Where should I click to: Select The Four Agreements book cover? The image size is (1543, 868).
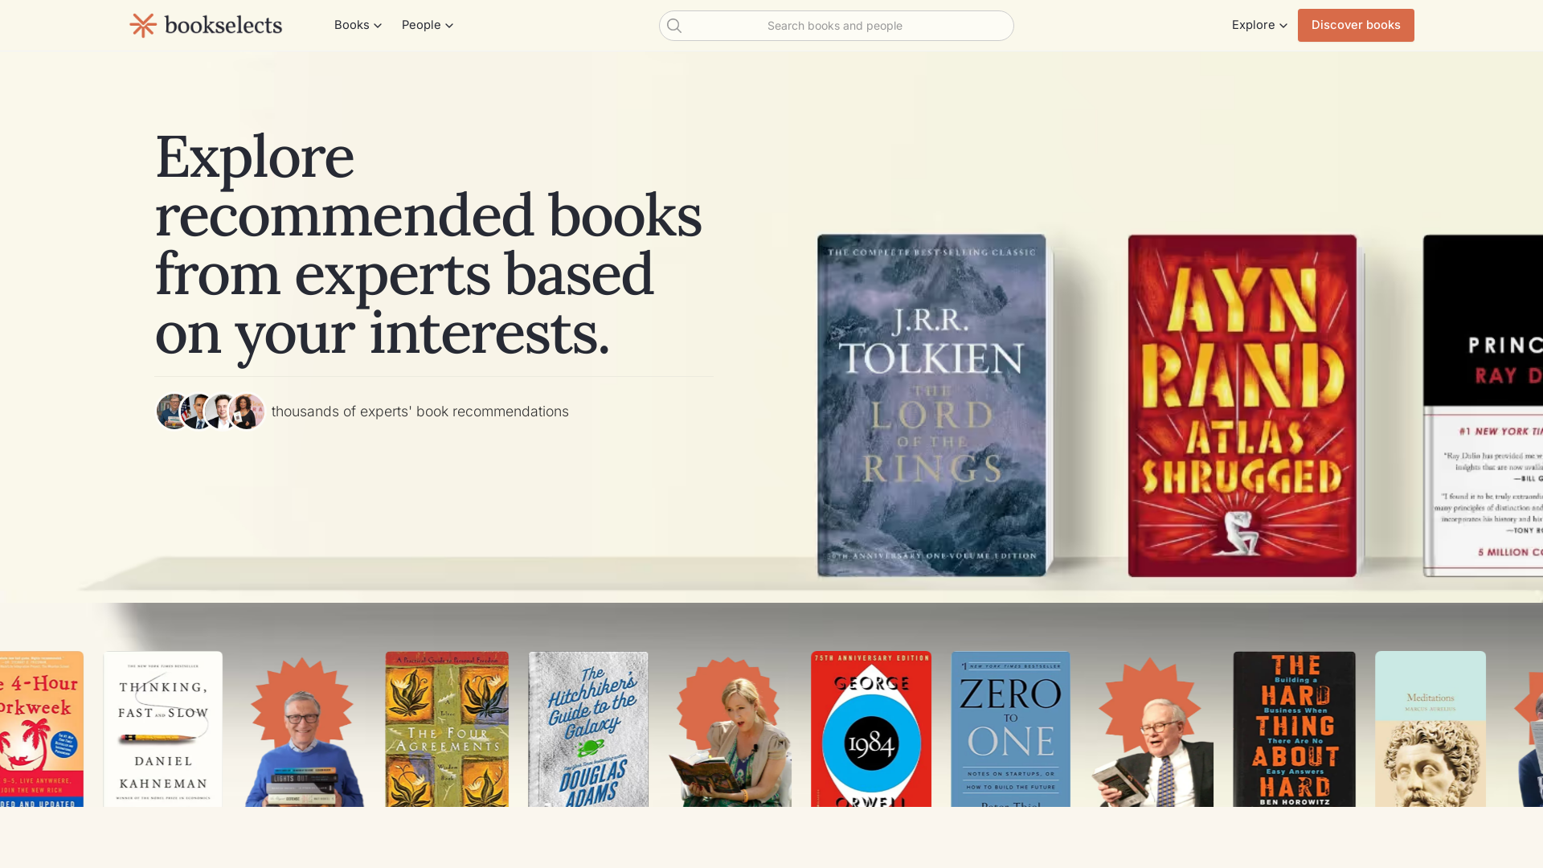tap(447, 729)
